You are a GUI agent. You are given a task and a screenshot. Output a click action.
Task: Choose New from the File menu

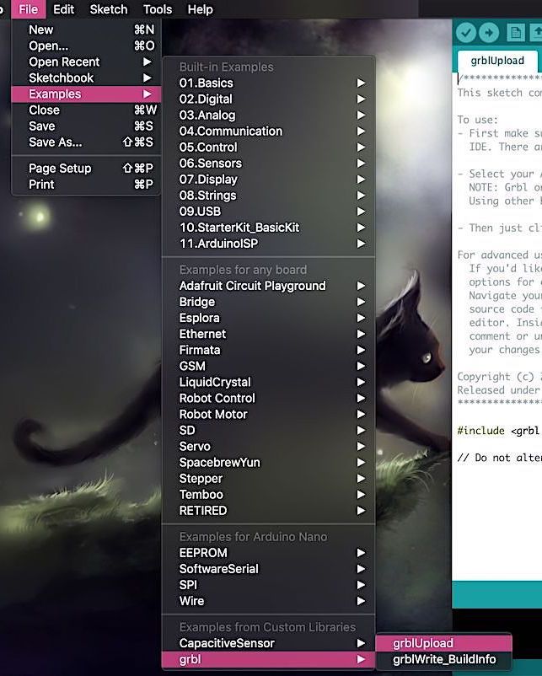click(x=86, y=30)
